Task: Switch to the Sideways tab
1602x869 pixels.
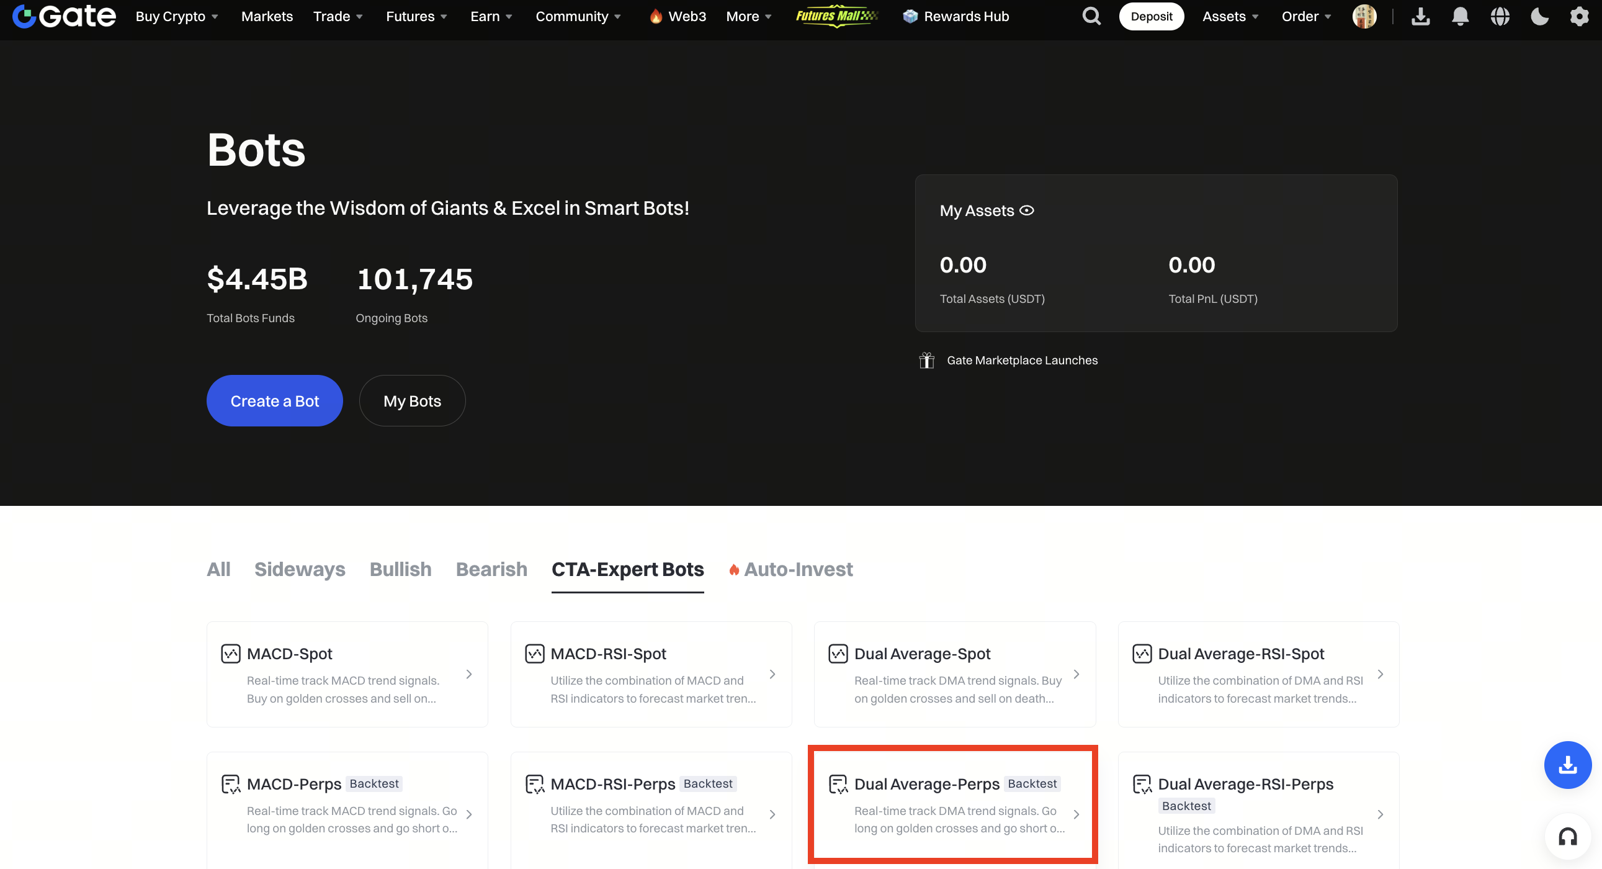Action: pos(300,569)
